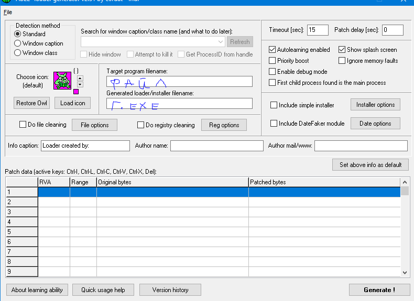
Task: Toggle Show splash screen checkbox
Action: [x=342, y=50]
